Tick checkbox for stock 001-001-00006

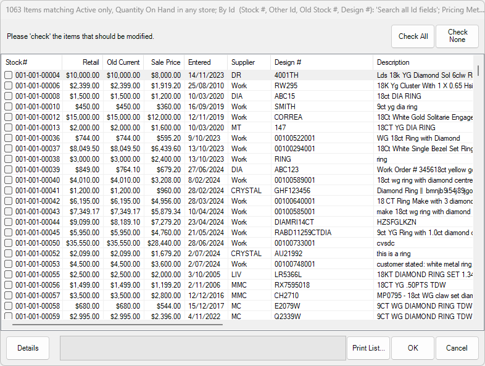tap(9, 86)
